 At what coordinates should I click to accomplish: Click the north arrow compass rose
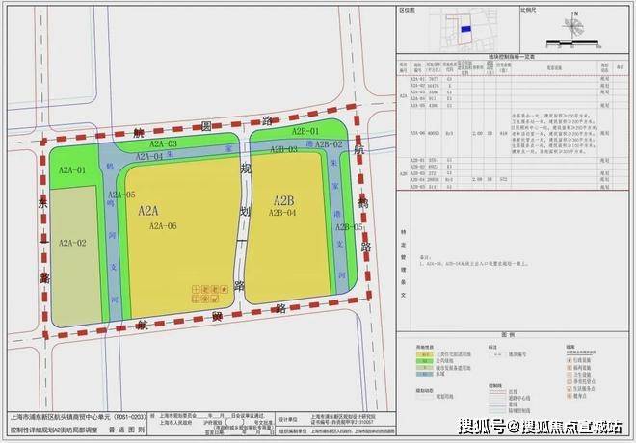click(572, 27)
